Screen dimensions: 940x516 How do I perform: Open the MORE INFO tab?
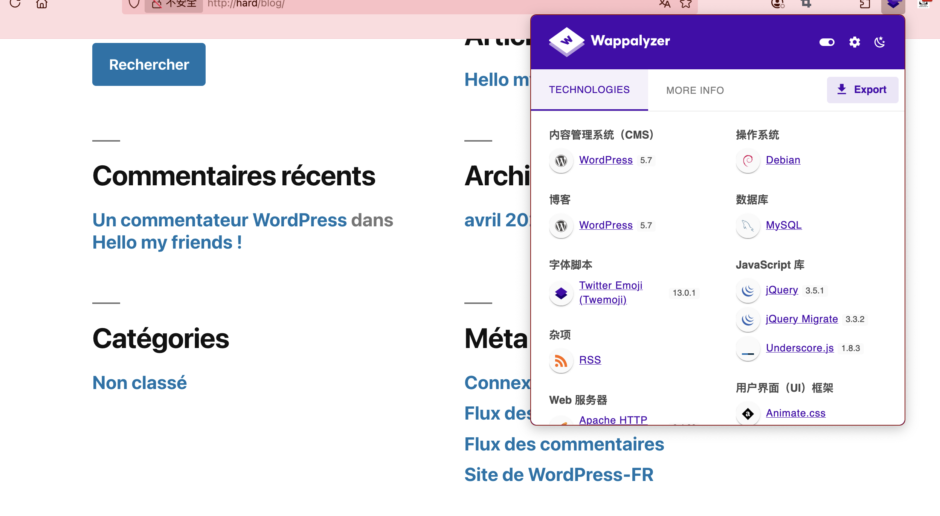pos(695,90)
